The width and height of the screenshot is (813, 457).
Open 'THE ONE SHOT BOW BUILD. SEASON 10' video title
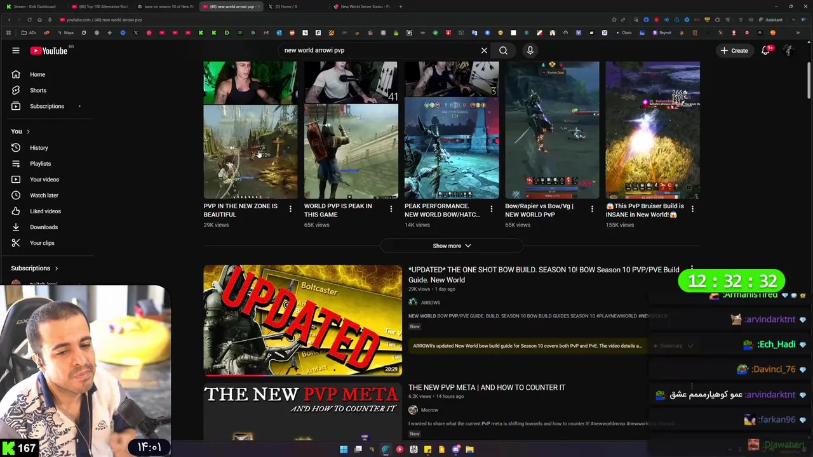click(544, 275)
